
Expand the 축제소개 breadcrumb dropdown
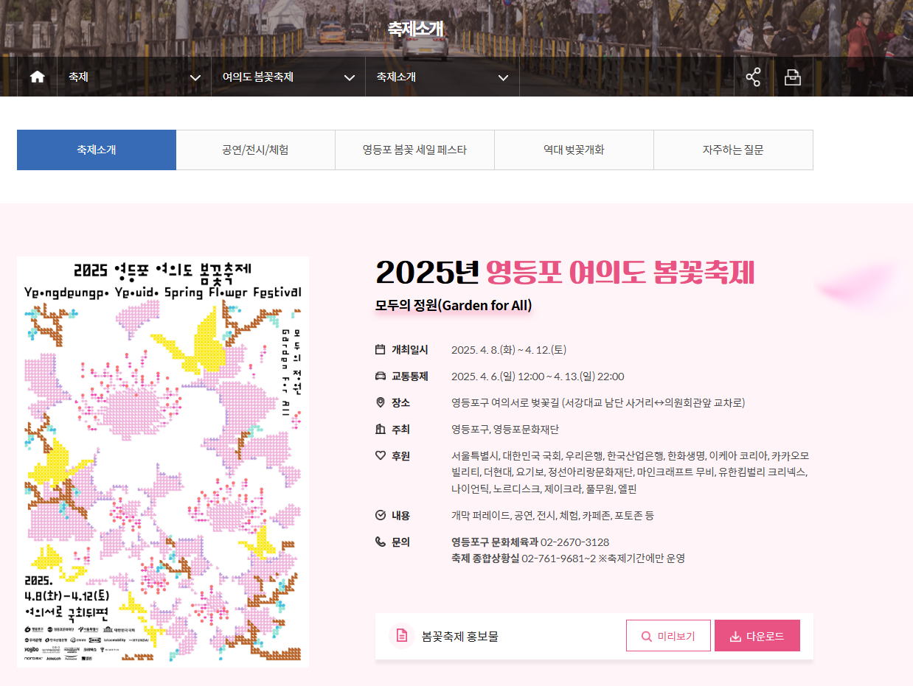coord(442,77)
